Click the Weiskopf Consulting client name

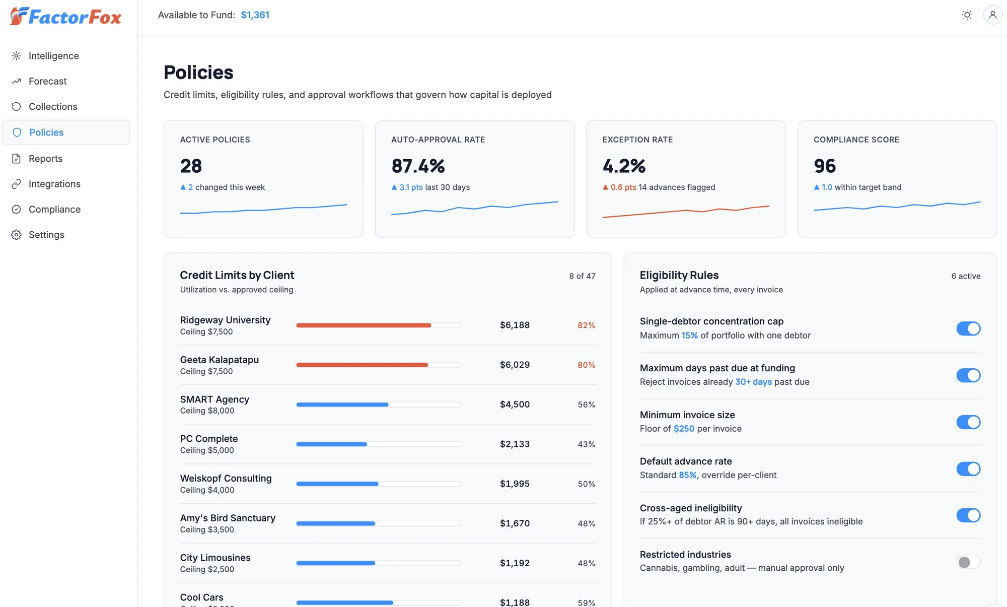coord(226,479)
